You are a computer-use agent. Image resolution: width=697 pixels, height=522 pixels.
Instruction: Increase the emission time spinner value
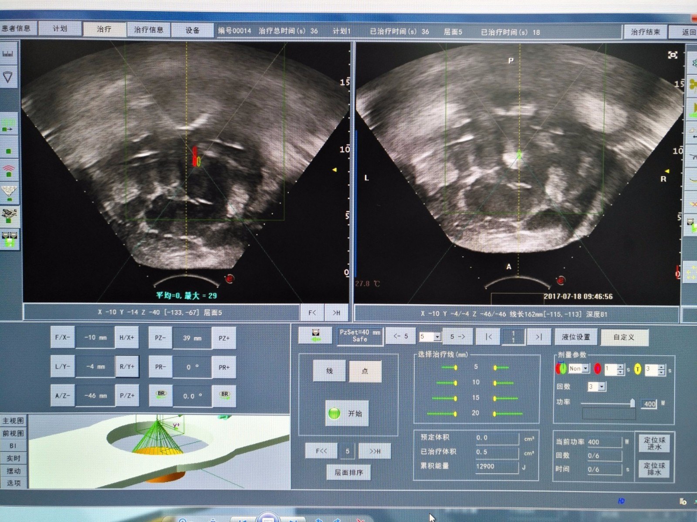621,367
